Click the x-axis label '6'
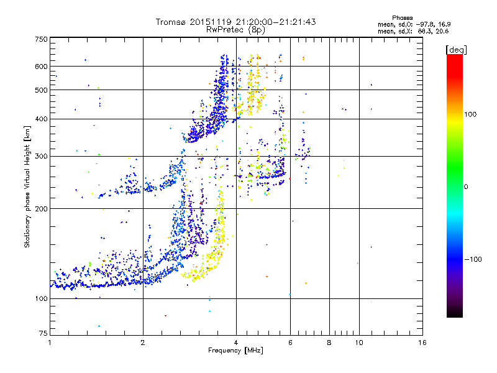The image size is (497, 373). tap(290, 343)
